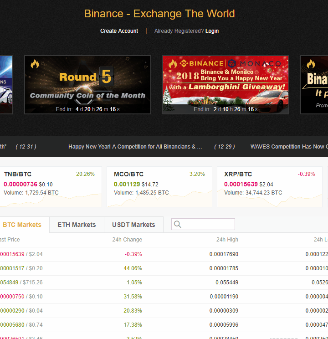The image size is (328, 339).
Task: Click MCO/BTC volume 1,485.25 BTC
Action: (x=141, y=193)
